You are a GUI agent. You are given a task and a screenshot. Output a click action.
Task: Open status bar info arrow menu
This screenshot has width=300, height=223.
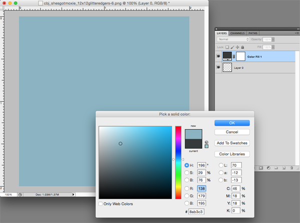click(73, 195)
